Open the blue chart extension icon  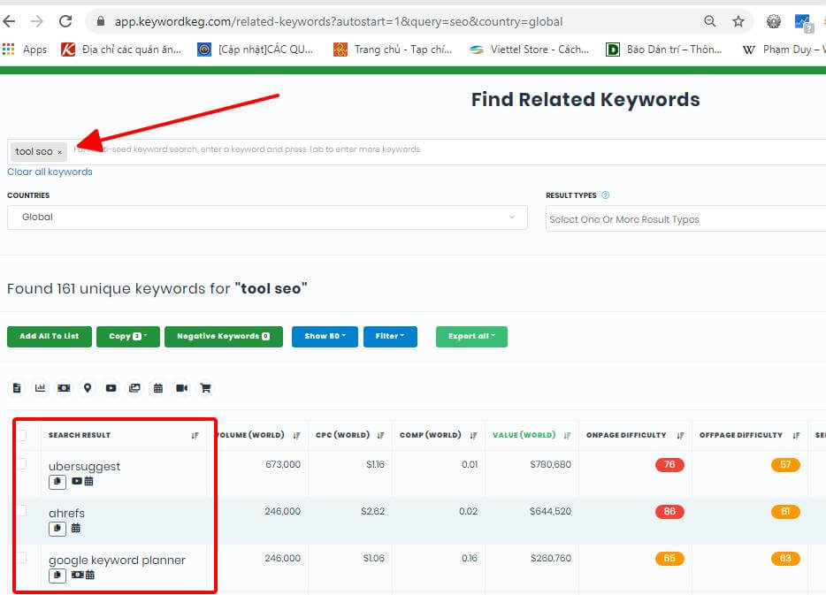pos(803,22)
